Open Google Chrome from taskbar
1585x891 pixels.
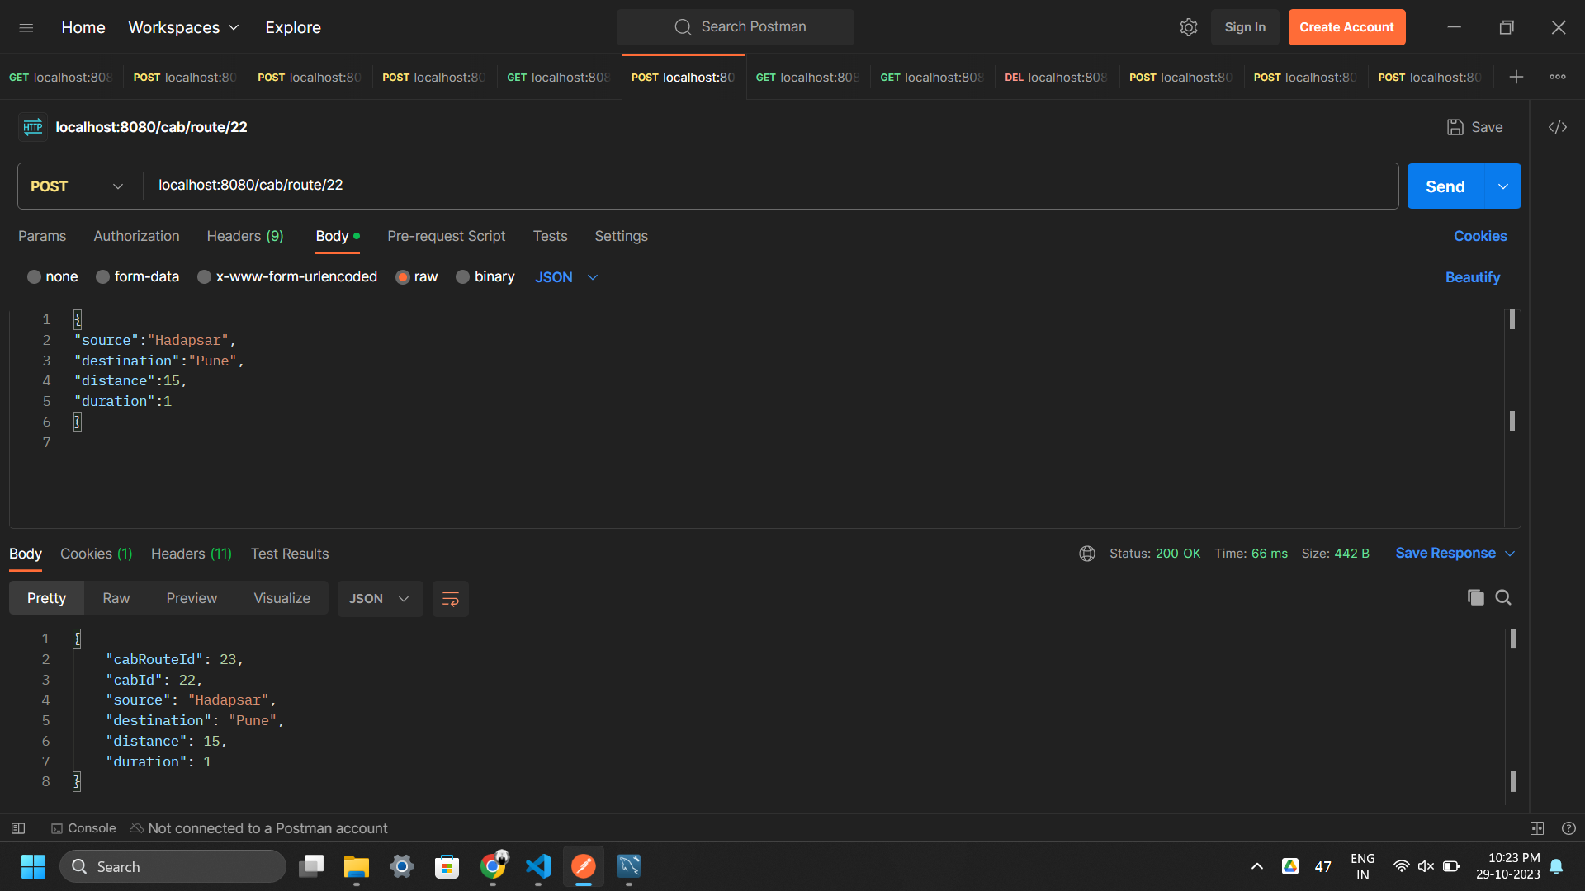pyautogui.click(x=493, y=867)
